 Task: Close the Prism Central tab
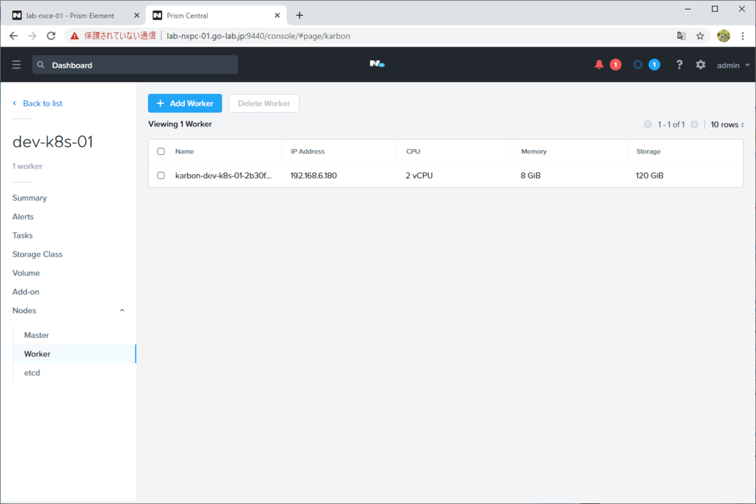[x=278, y=15]
